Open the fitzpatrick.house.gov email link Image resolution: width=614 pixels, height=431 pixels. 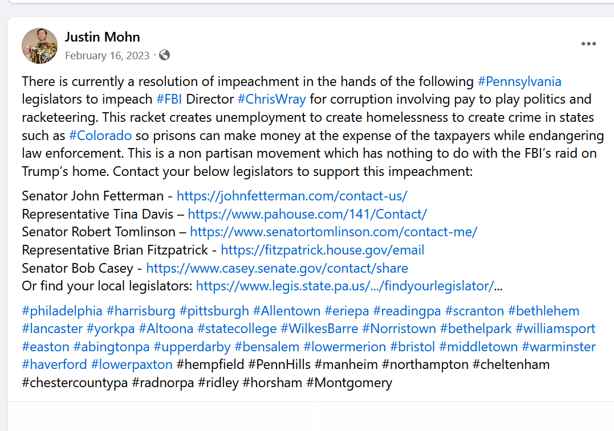(x=322, y=250)
